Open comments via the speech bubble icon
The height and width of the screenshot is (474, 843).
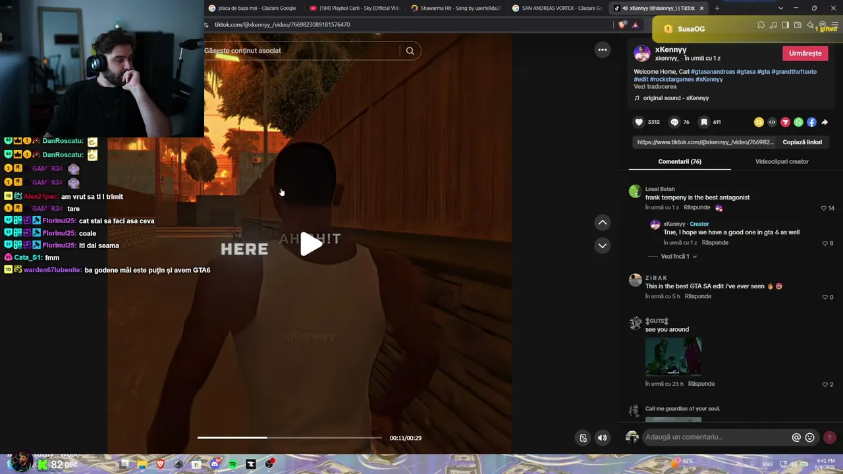pyautogui.click(x=674, y=122)
